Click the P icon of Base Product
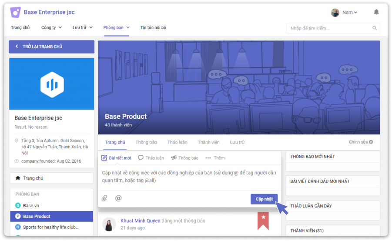Viewport: 392px width, 241px height. click(x=18, y=216)
